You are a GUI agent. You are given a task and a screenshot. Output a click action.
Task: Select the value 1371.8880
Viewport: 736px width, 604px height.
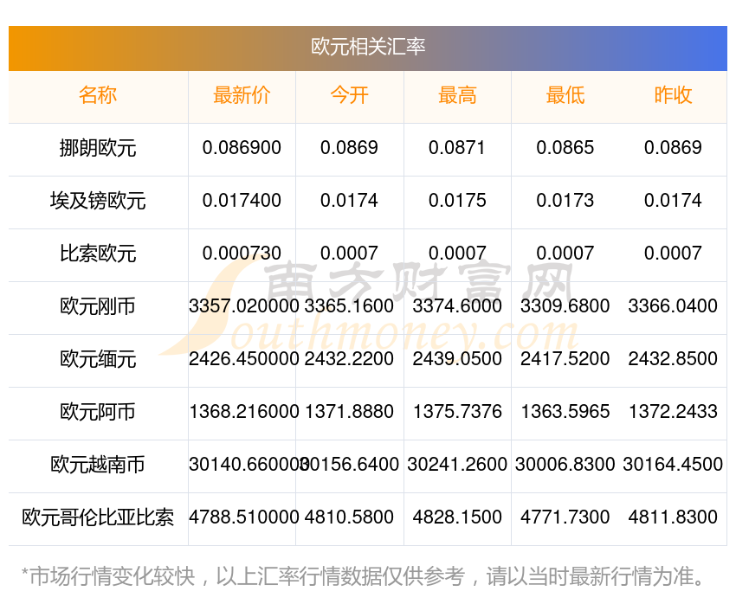349,412
